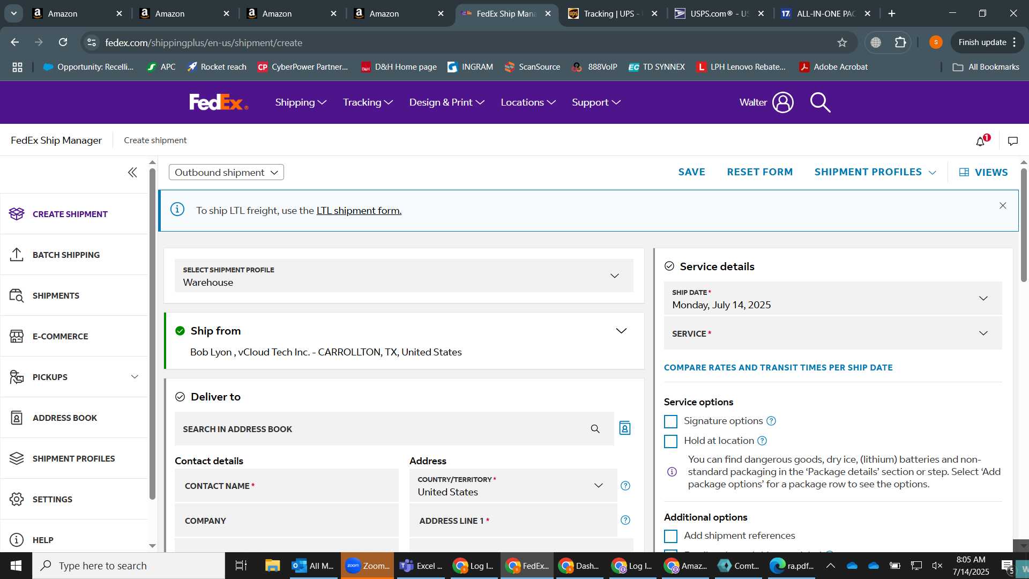Open the Service dropdown
This screenshot has height=579, width=1029.
tap(833, 333)
